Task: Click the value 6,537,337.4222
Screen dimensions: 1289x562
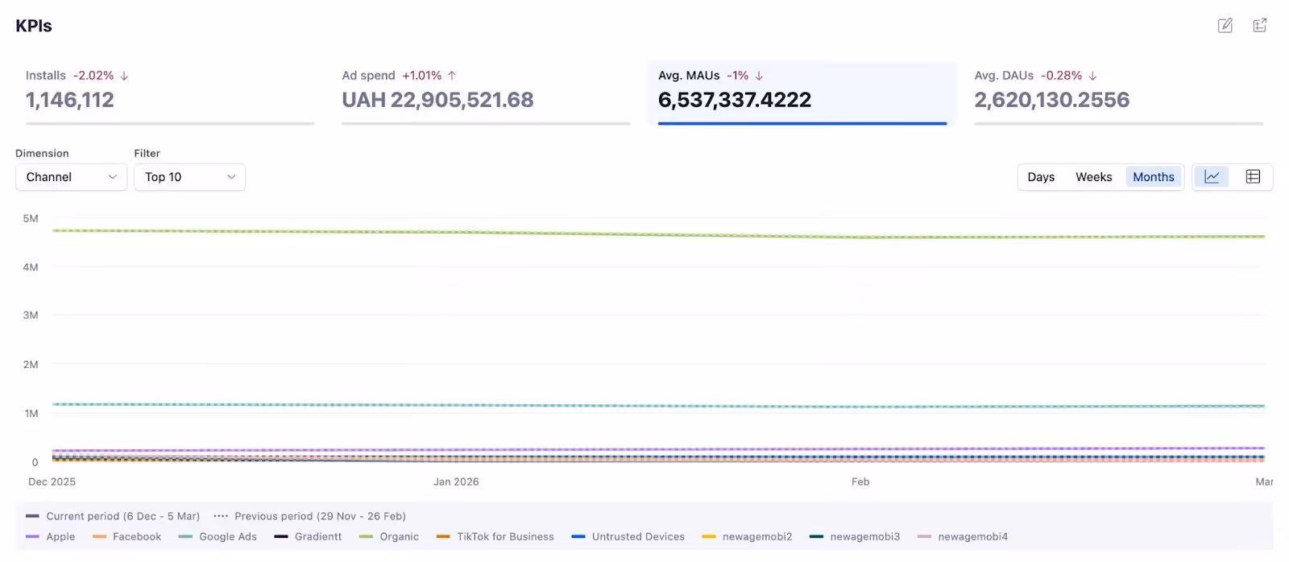Action: pyautogui.click(x=735, y=100)
